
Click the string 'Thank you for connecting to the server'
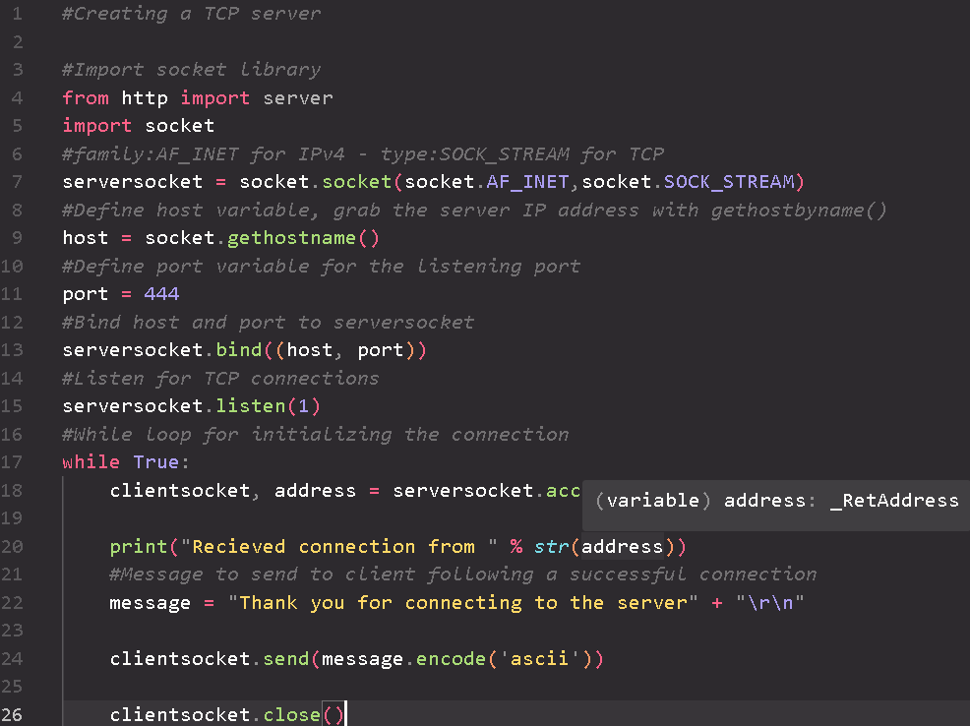click(462, 602)
